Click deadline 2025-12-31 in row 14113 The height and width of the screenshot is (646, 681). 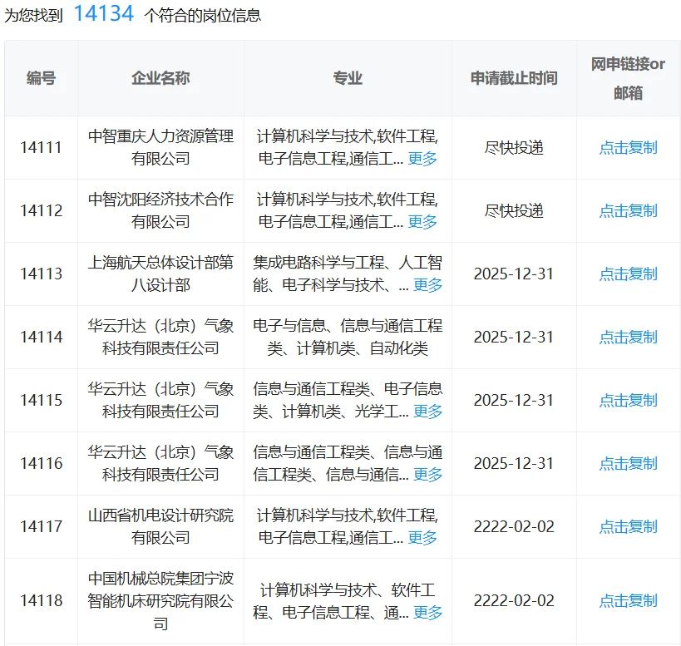514,274
